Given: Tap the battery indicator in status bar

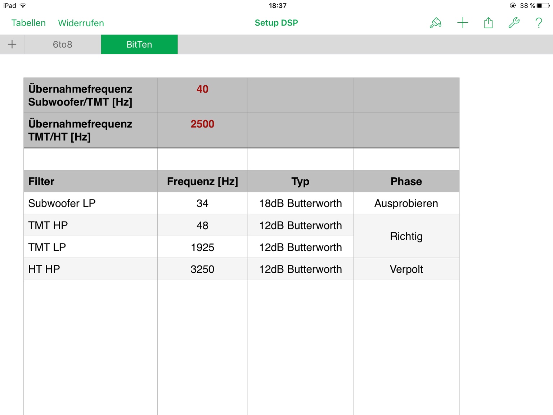Looking at the screenshot, I should click(543, 5).
